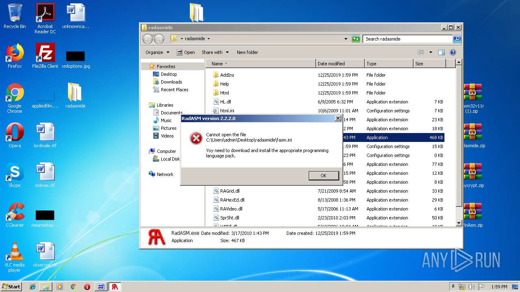Select WinAsm.zip archive on desktop
The width and height of the screenshot is (520, 292).
click(x=473, y=215)
